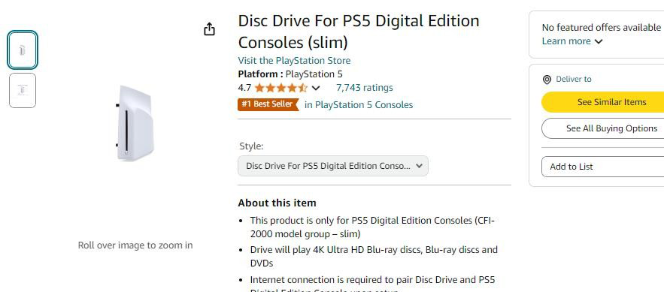
Task: Select the first product thumbnail
Action: (23, 50)
